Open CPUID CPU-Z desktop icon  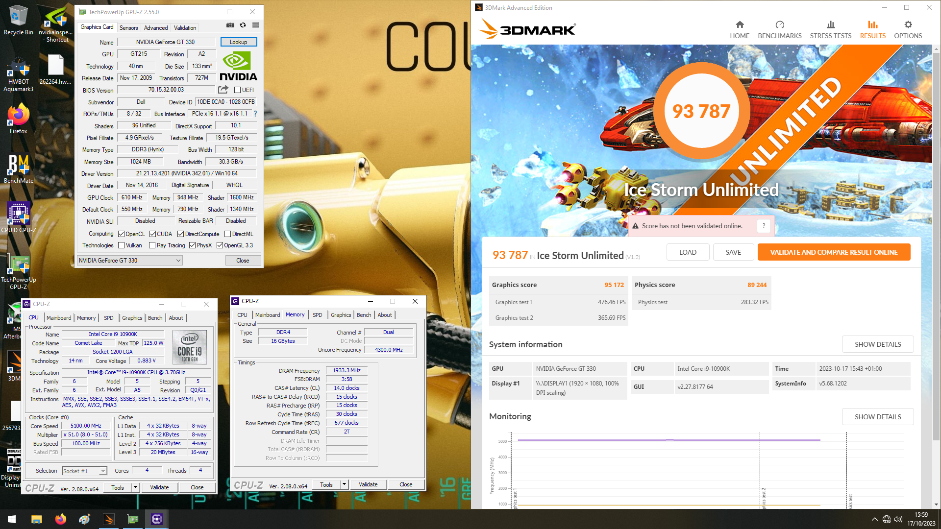pos(18,217)
